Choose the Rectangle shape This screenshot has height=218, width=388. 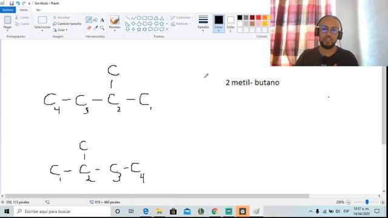tap(144, 18)
